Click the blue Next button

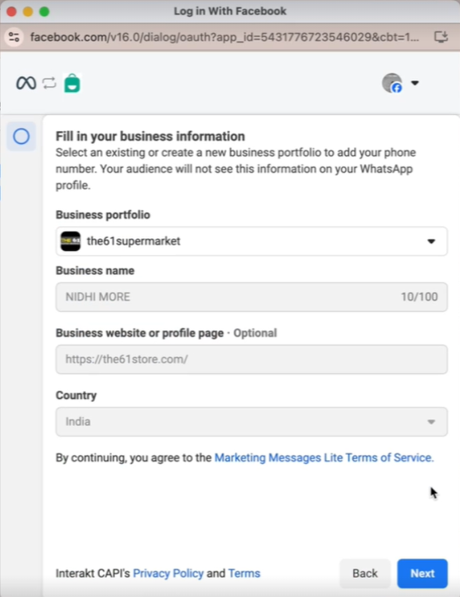(x=422, y=573)
